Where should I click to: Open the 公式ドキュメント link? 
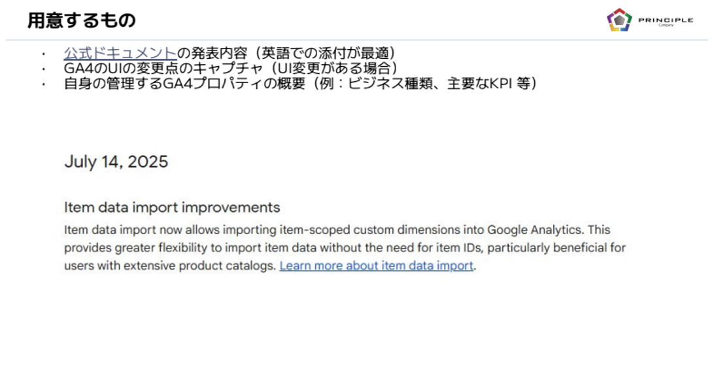tap(120, 54)
